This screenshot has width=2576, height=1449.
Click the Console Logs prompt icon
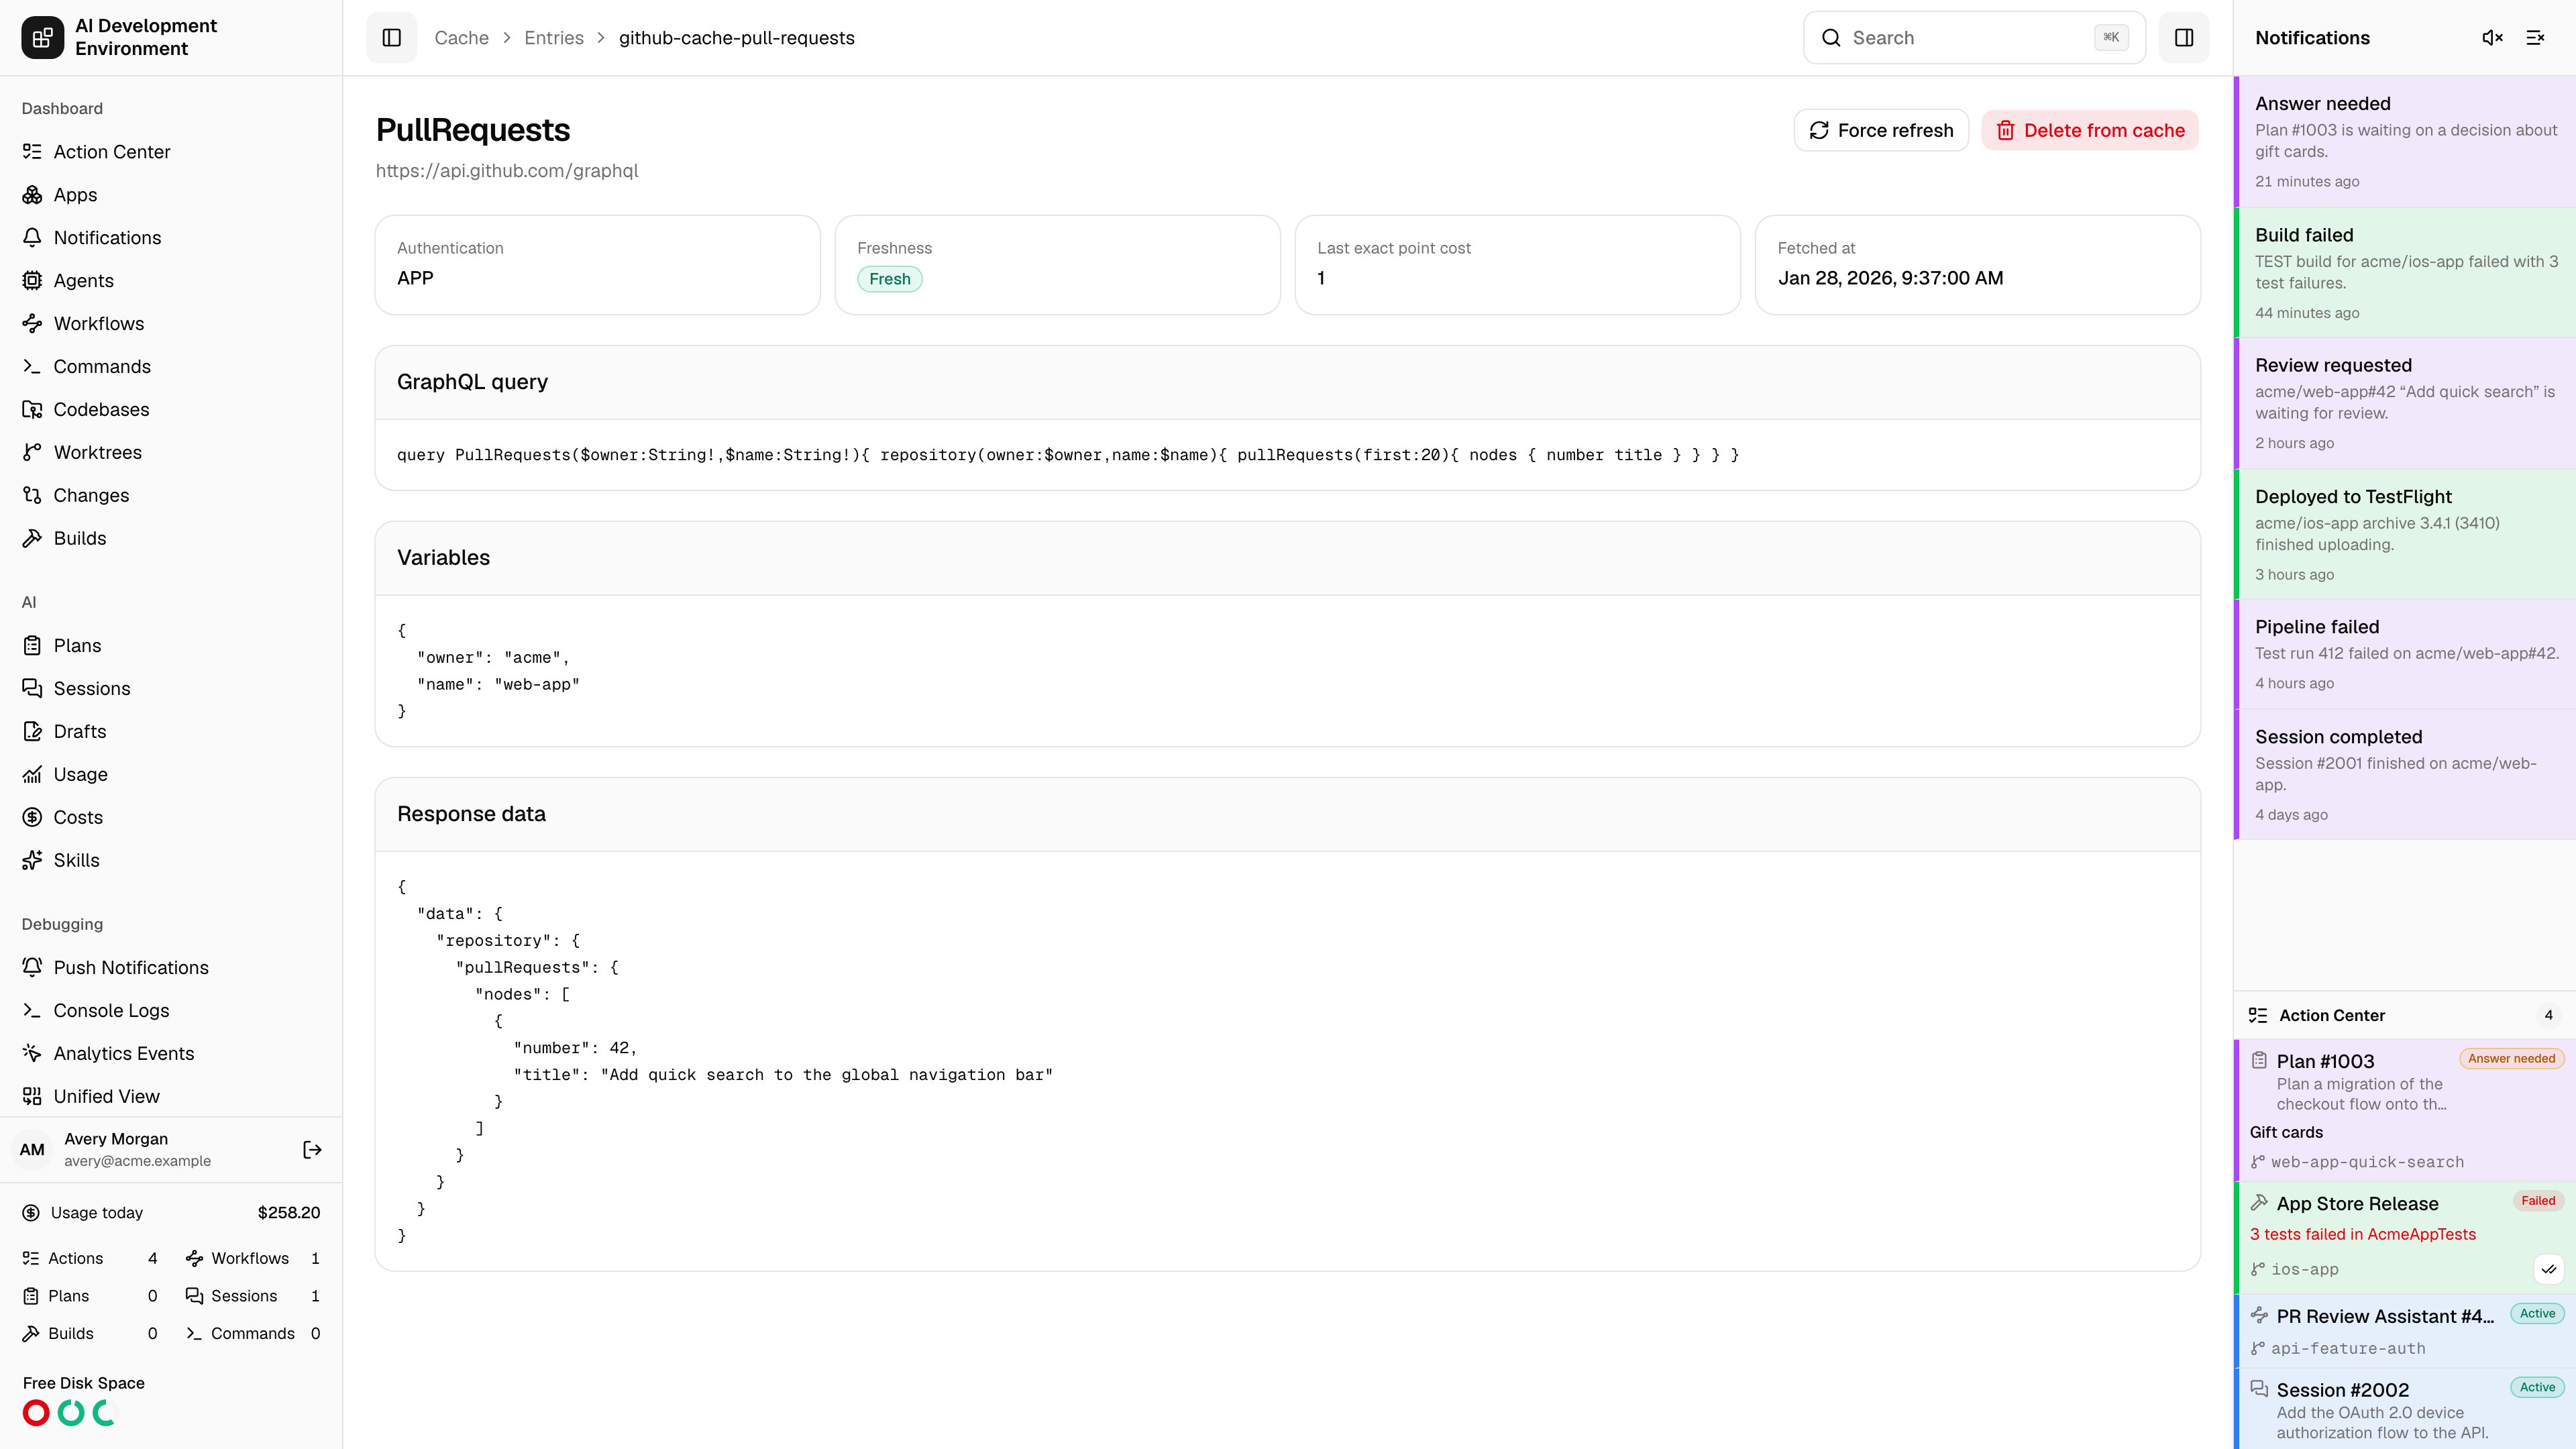click(32, 1011)
